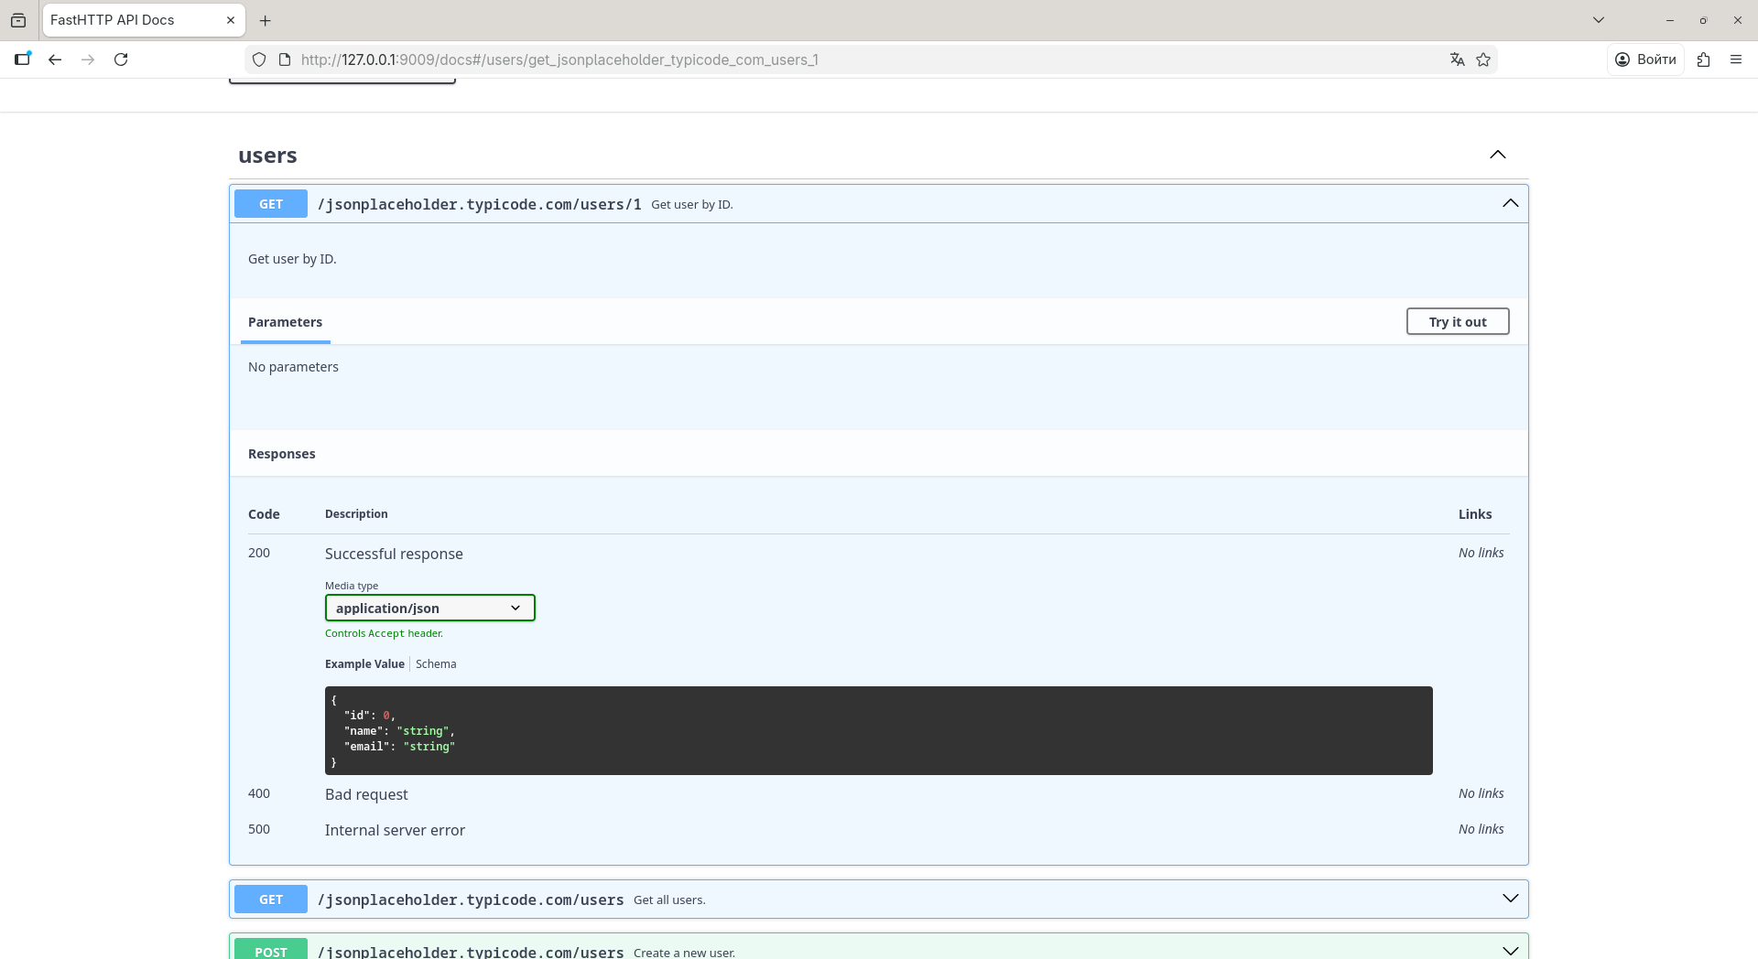This screenshot has height=959, width=1758.
Task: Reload the page with the refresh icon
Action: tap(121, 59)
